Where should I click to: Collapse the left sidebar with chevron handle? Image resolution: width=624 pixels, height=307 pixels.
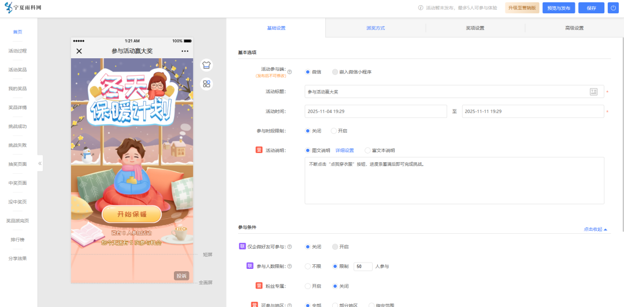(x=40, y=163)
